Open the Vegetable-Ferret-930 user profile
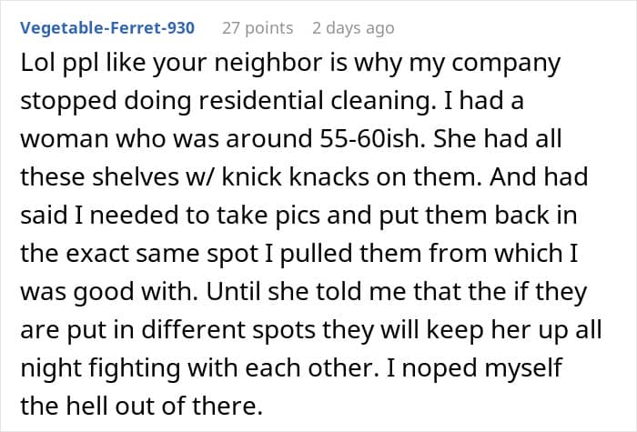This screenshot has height=432, width=637. 107,28
